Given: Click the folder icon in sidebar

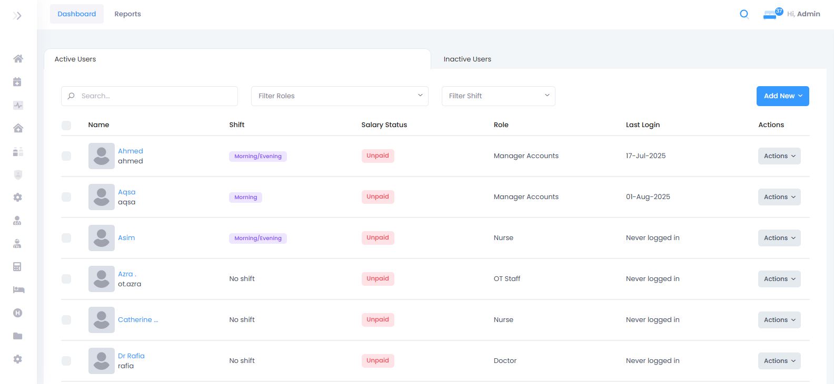Looking at the screenshot, I should pos(18,336).
